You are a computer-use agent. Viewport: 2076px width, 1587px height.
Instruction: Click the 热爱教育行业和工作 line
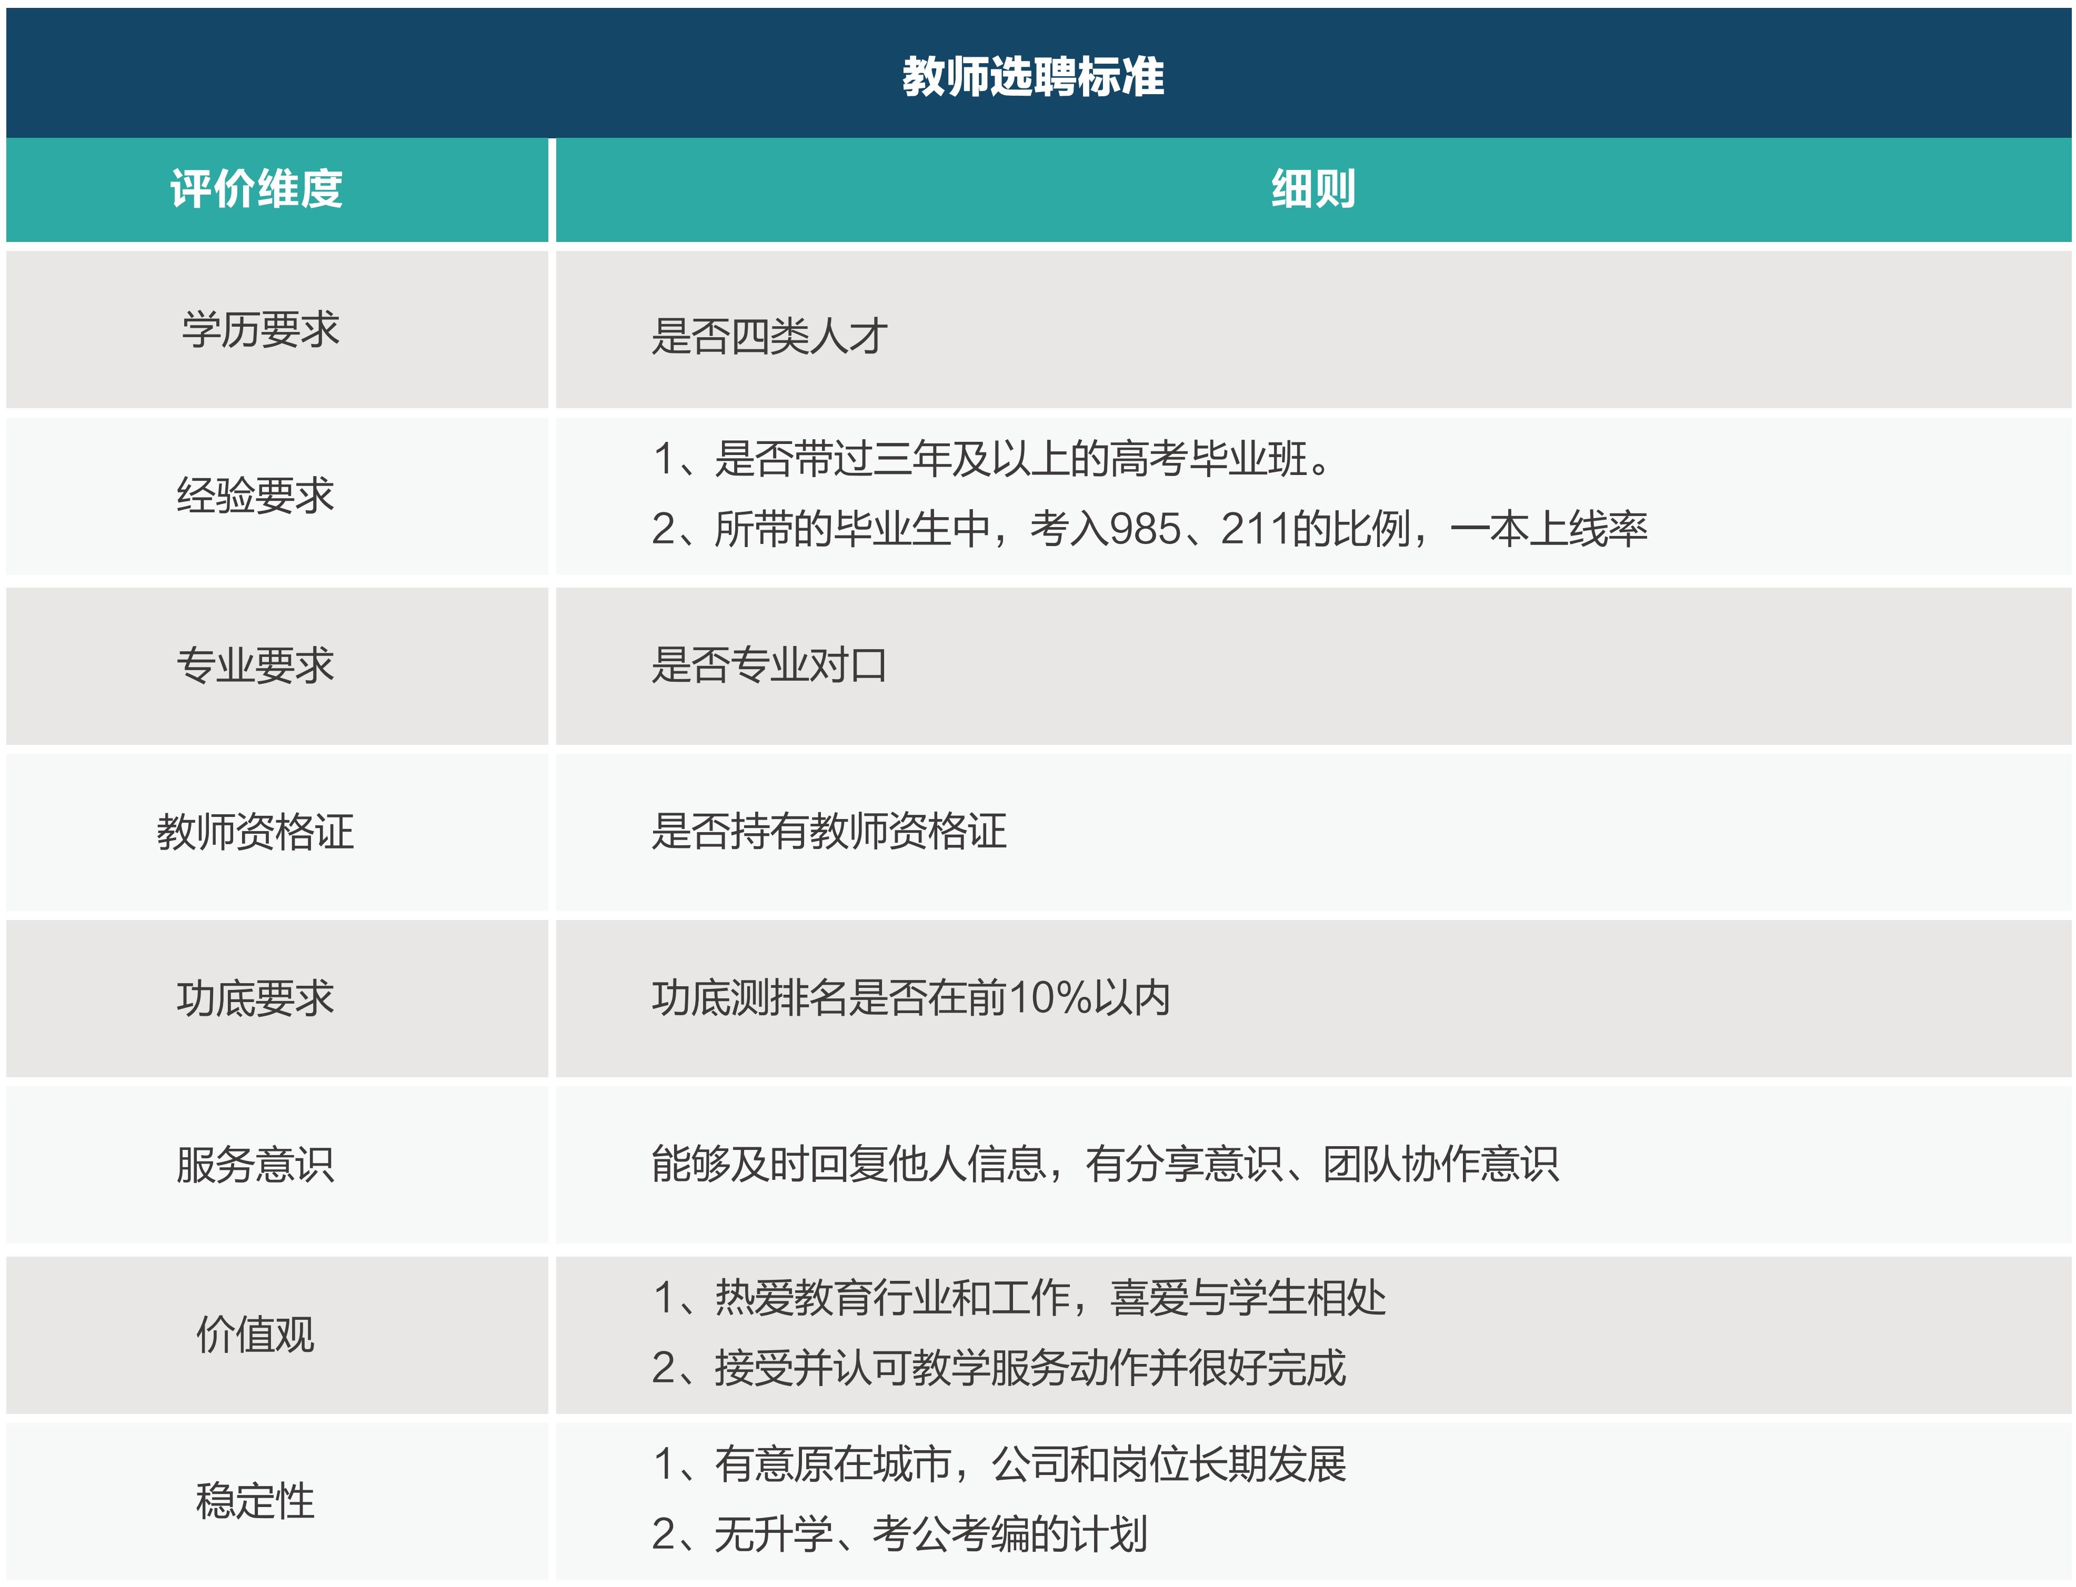(x=1019, y=1298)
